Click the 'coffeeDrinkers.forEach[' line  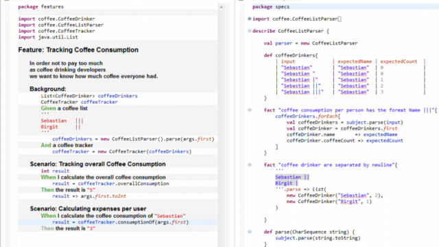(x=308, y=116)
